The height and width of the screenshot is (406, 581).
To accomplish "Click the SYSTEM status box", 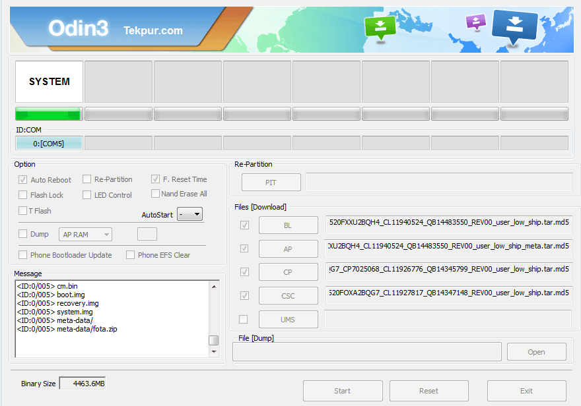I will pos(49,82).
